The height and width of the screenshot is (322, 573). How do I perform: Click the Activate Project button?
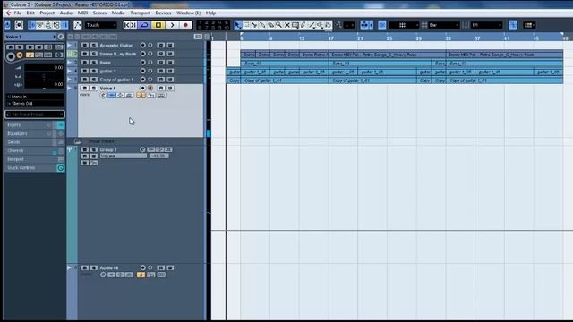pyautogui.click(x=8, y=25)
